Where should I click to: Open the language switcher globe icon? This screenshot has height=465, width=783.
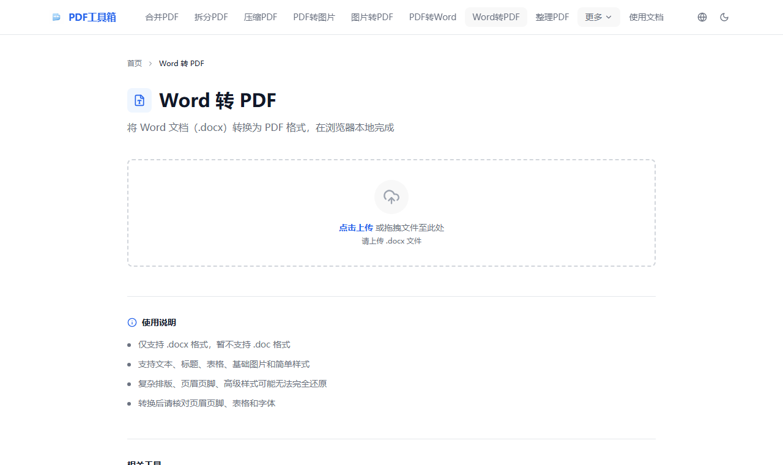pyautogui.click(x=702, y=17)
